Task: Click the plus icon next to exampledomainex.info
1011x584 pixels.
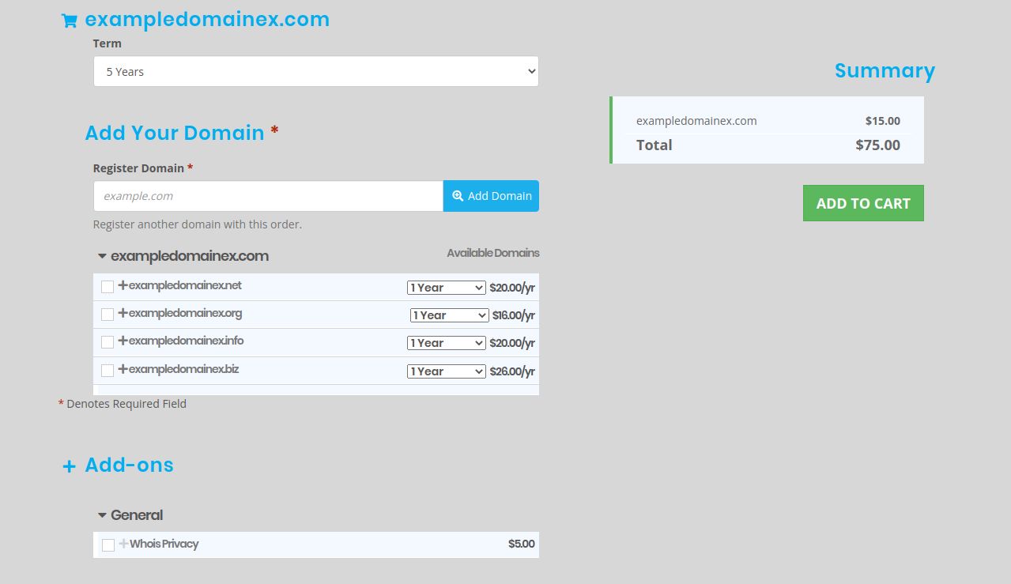Action: click(x=123, y=341)
